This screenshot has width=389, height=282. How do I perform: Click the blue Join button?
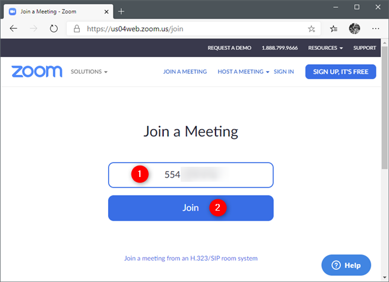click(x=191, y=208)
